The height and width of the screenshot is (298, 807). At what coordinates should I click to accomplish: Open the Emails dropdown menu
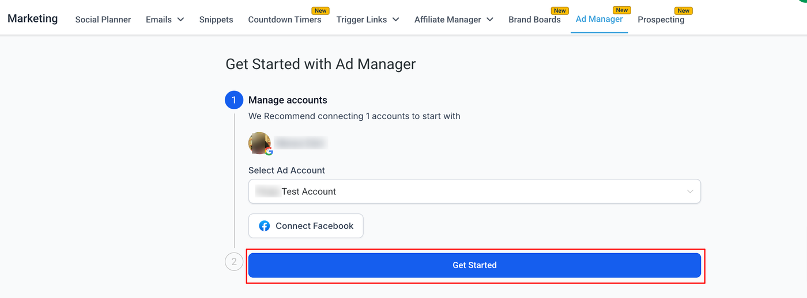pos(165,20)
